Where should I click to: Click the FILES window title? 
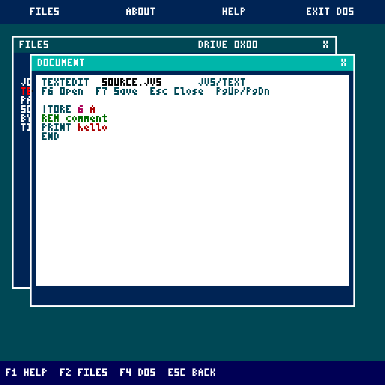[34, 45]
